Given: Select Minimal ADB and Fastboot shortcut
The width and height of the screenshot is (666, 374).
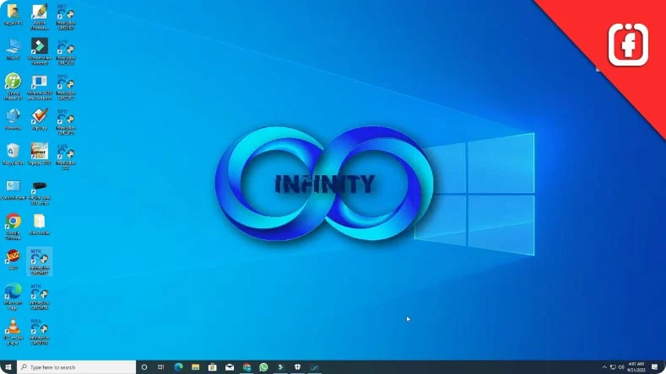Looking at the screenshot, I should pyautogui.click(x=40, y=87).
